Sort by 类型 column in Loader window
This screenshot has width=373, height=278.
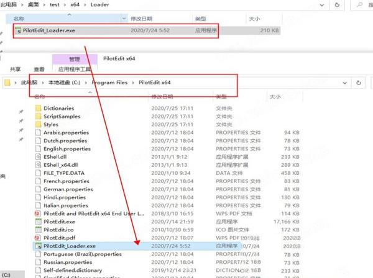[200, 19]
